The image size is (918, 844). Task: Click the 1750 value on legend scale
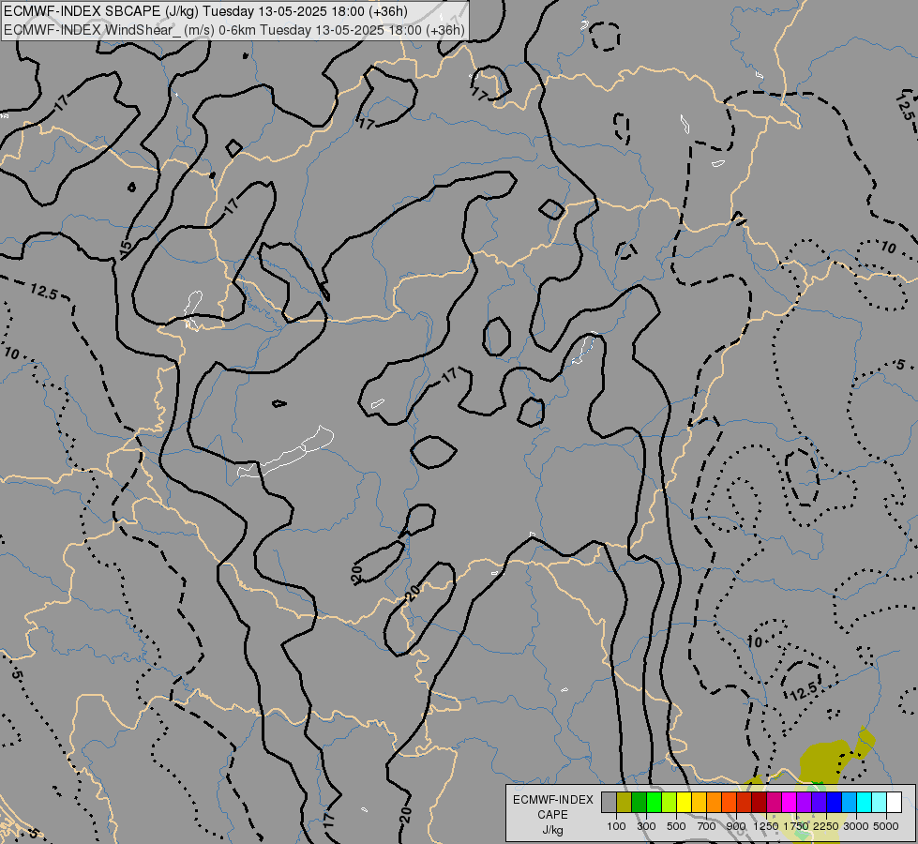pyautogui.click(x=796, y=826)
